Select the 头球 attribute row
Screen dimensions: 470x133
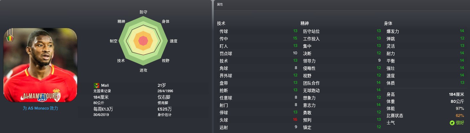[x=257, y=120]
